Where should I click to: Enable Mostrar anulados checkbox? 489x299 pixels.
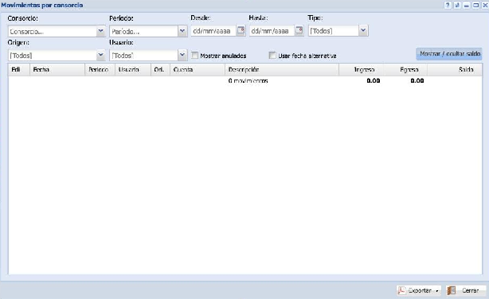[194, 55]
